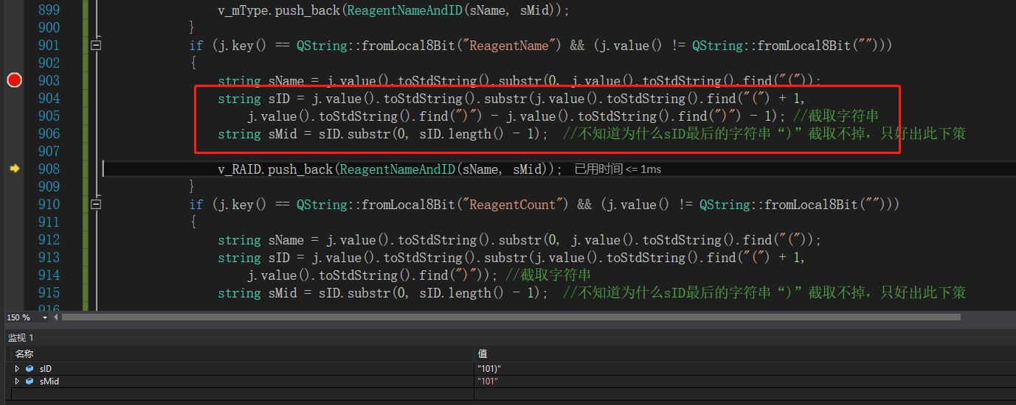
Task: Click the yellow current-statement arrow at line 908
Action: point(14,169)
